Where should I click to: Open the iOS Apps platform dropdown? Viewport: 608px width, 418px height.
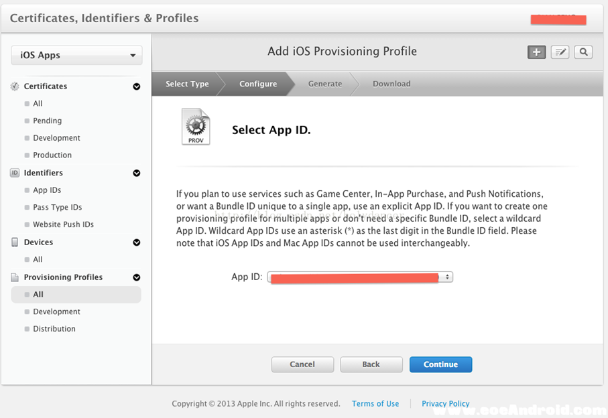(76, 56)
